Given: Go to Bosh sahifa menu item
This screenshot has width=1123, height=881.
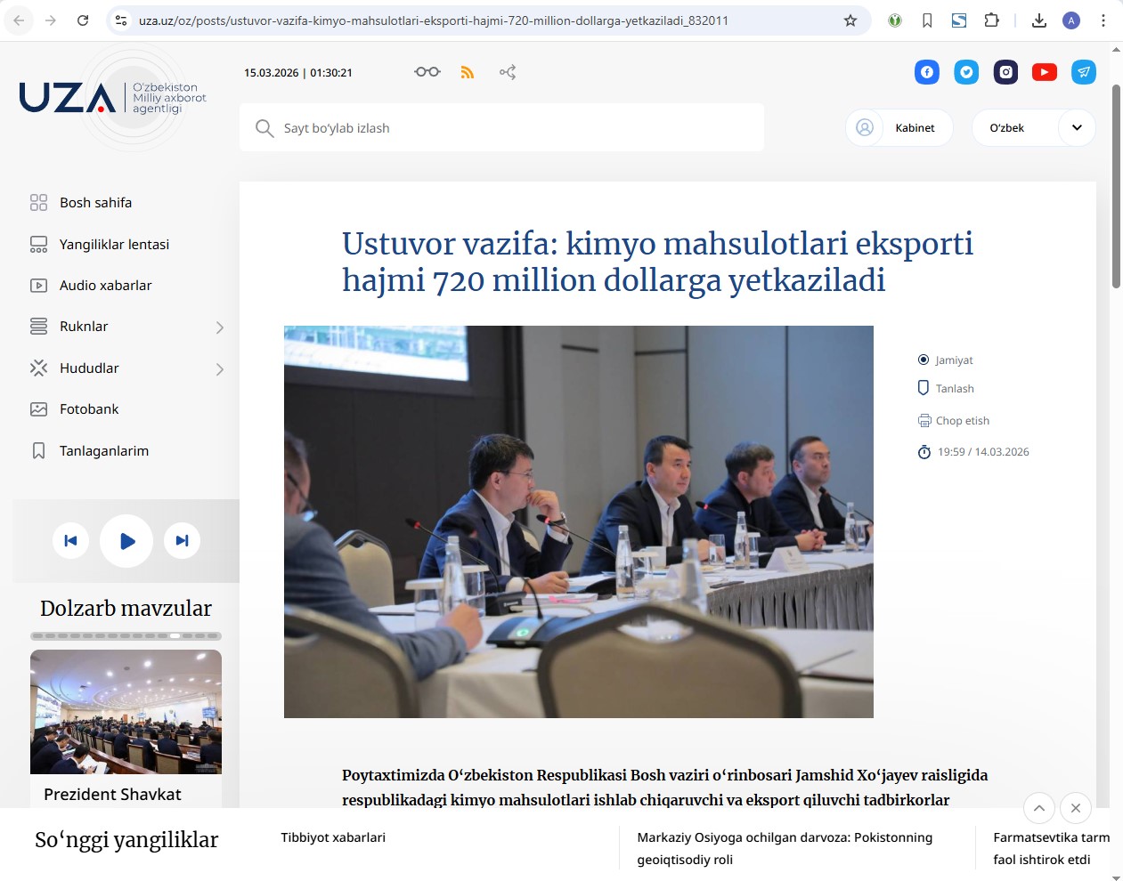Looking at the screenshot, I should tap(95, 203).
